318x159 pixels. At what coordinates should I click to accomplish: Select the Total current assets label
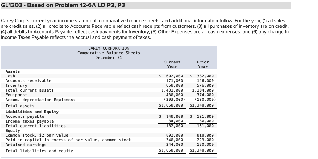coord(30,90)
